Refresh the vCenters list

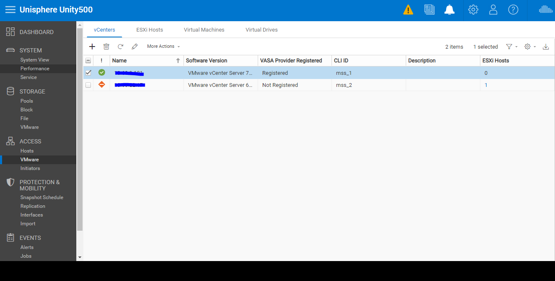click(x=121, y=46)
